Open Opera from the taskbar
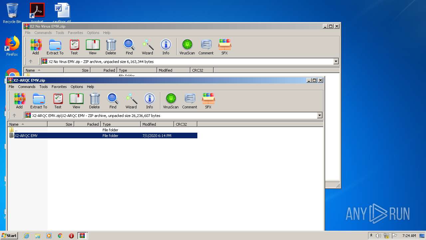Viewport: 426px width, 240px height. click(71, 236)
